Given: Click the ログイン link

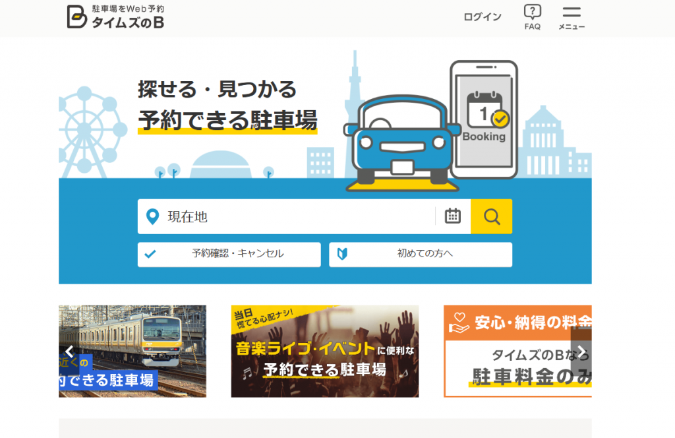Looking at the screenshot, I should click(x=482, y=16).
